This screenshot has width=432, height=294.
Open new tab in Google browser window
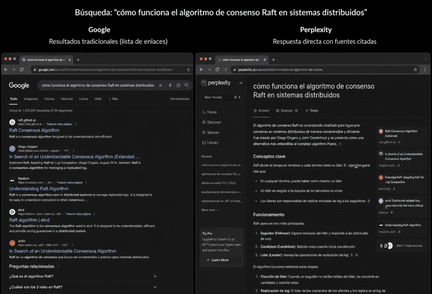click(x=78, y=60)
